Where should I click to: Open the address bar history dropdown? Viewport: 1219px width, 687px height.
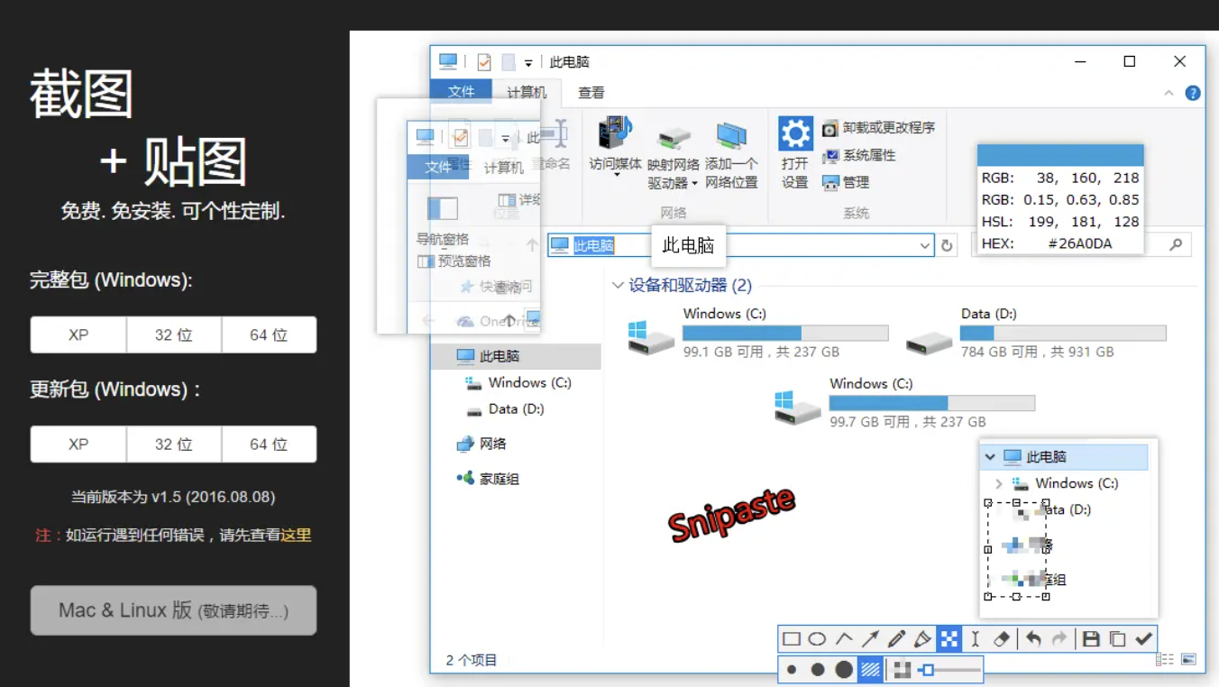coord(925,245)
